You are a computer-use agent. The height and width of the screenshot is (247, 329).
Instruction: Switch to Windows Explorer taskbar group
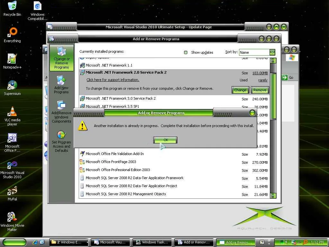pos(69,242)
